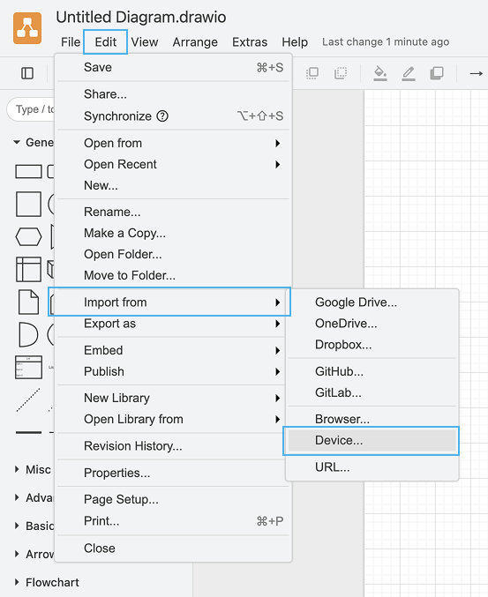Open the Help menu
The image size is (488, 597).
(x=295, y=41)
